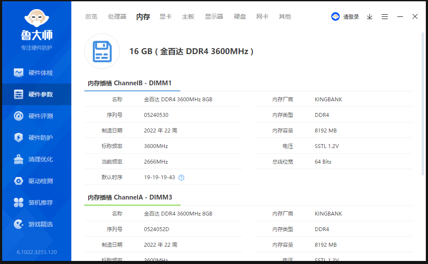Click version number 6.1022.3255.120
The image size is (428, 264).
pos(37,252)
